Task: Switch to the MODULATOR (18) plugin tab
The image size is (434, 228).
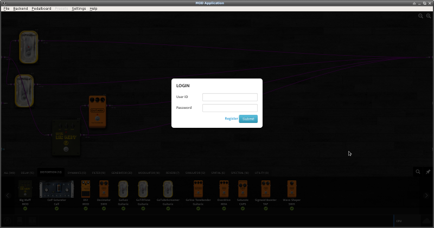Action: (x=149, y=173)
